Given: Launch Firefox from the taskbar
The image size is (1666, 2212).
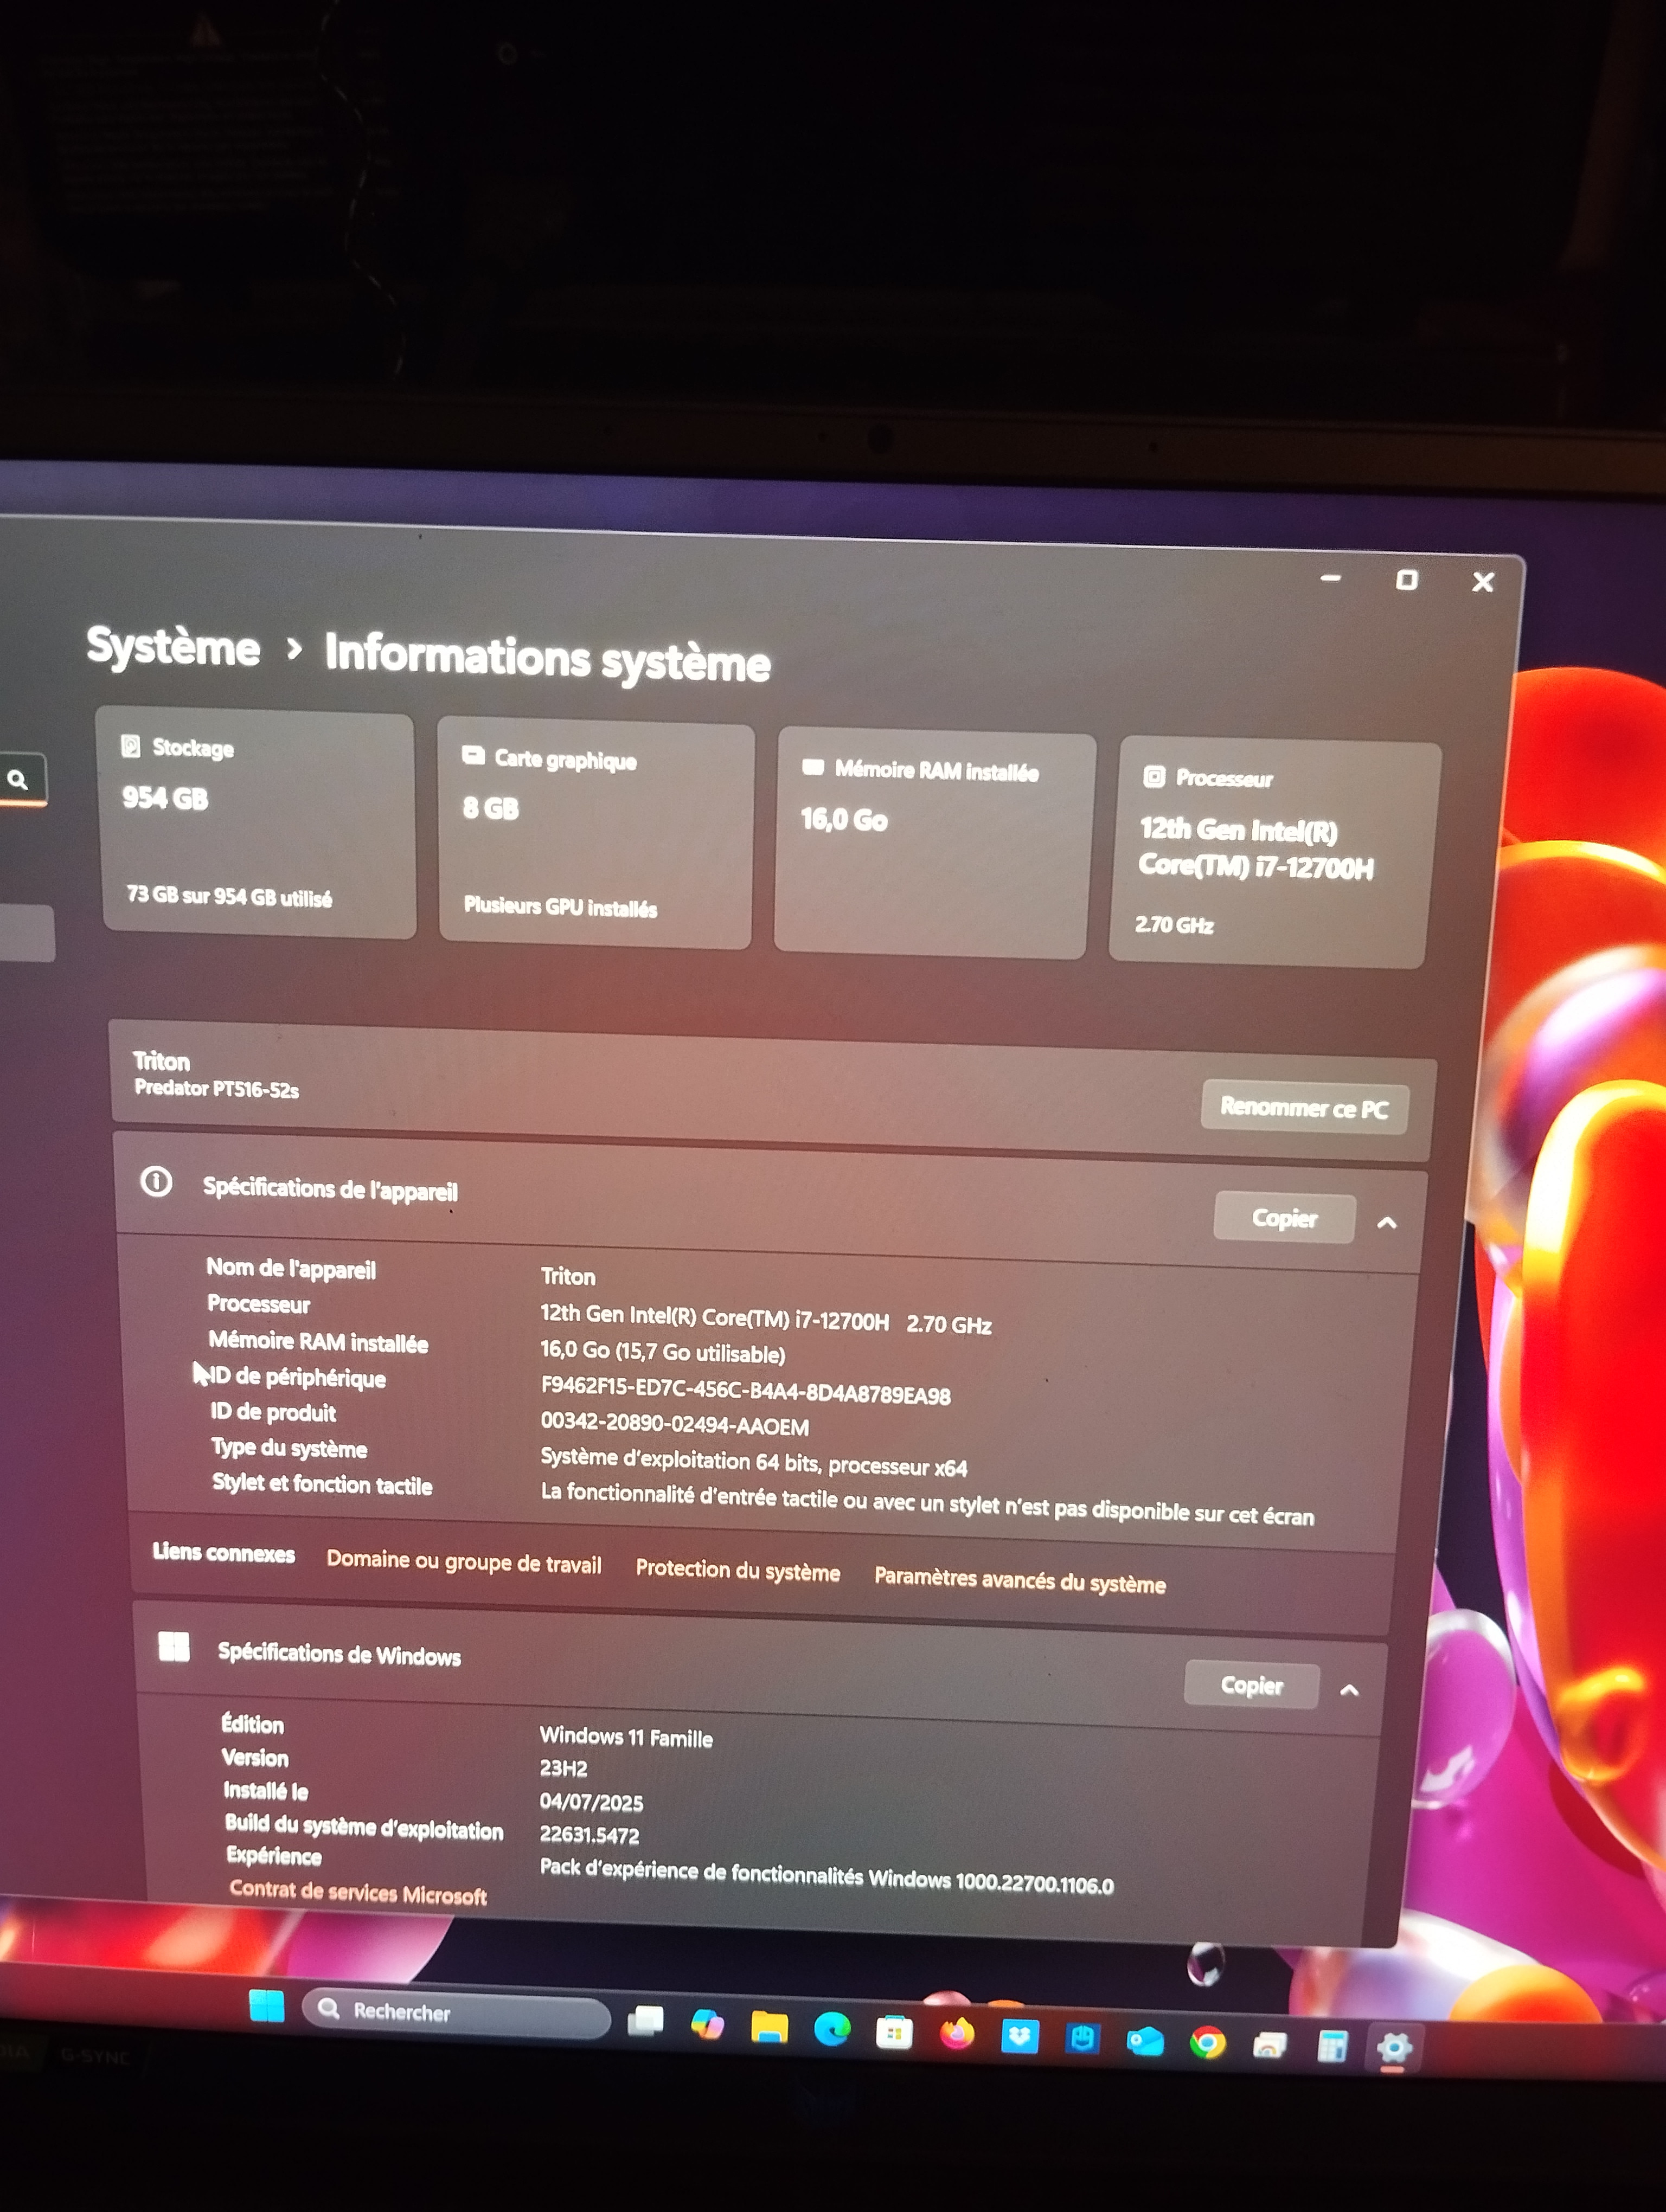Looking at the screenshot, I should point(957,2034).
